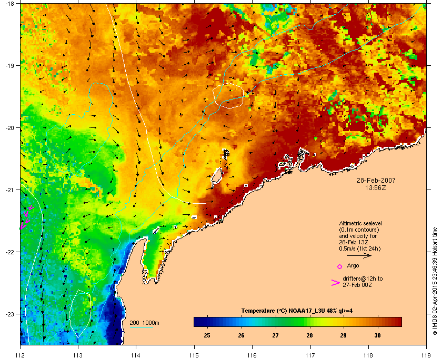Click the magenta drifter track markers near 112
This screenshot has height=358, width=442.
[x=26, y=217]
